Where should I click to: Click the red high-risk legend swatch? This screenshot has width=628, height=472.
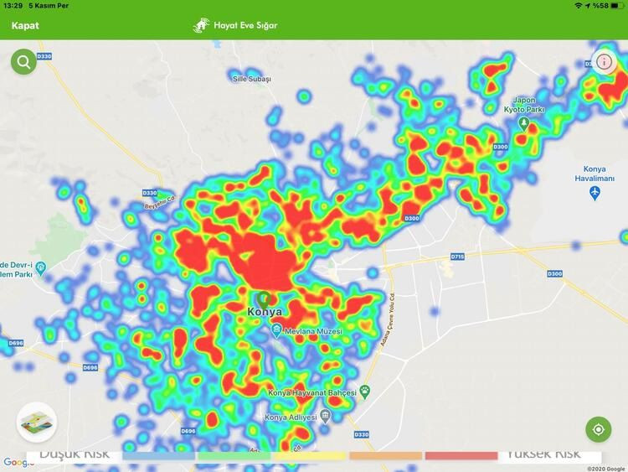(461, 456)
